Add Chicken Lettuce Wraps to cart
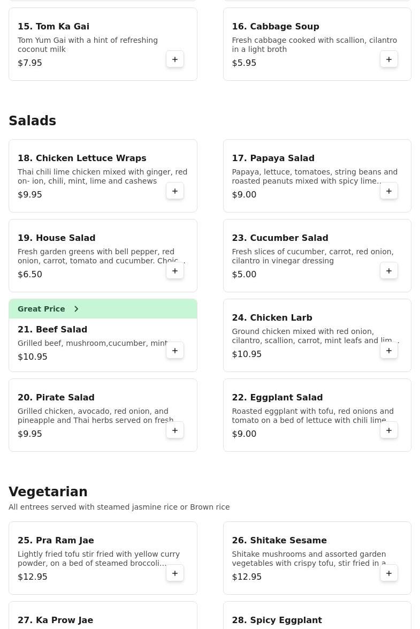Image resolution: width=420 pixels, height=629 pixels. 175,191
